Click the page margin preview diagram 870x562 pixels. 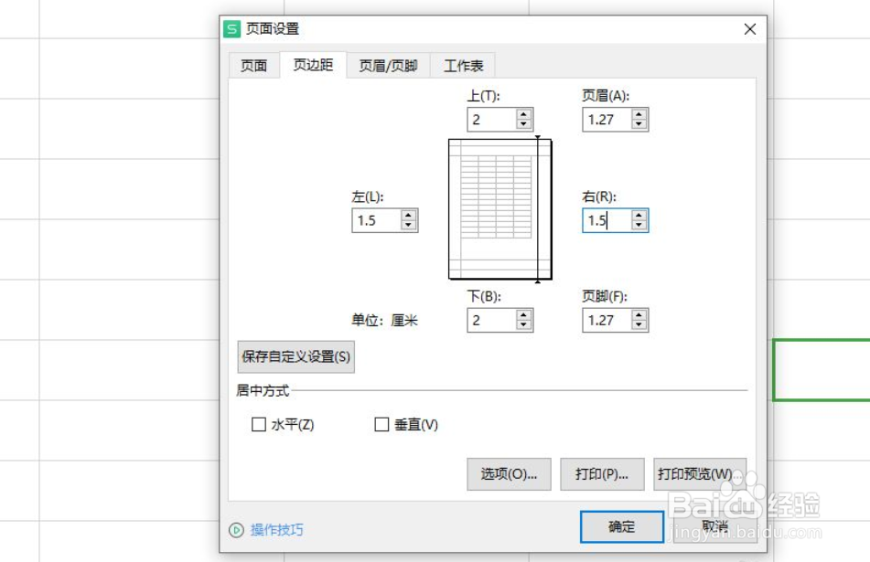pos(499,208)
